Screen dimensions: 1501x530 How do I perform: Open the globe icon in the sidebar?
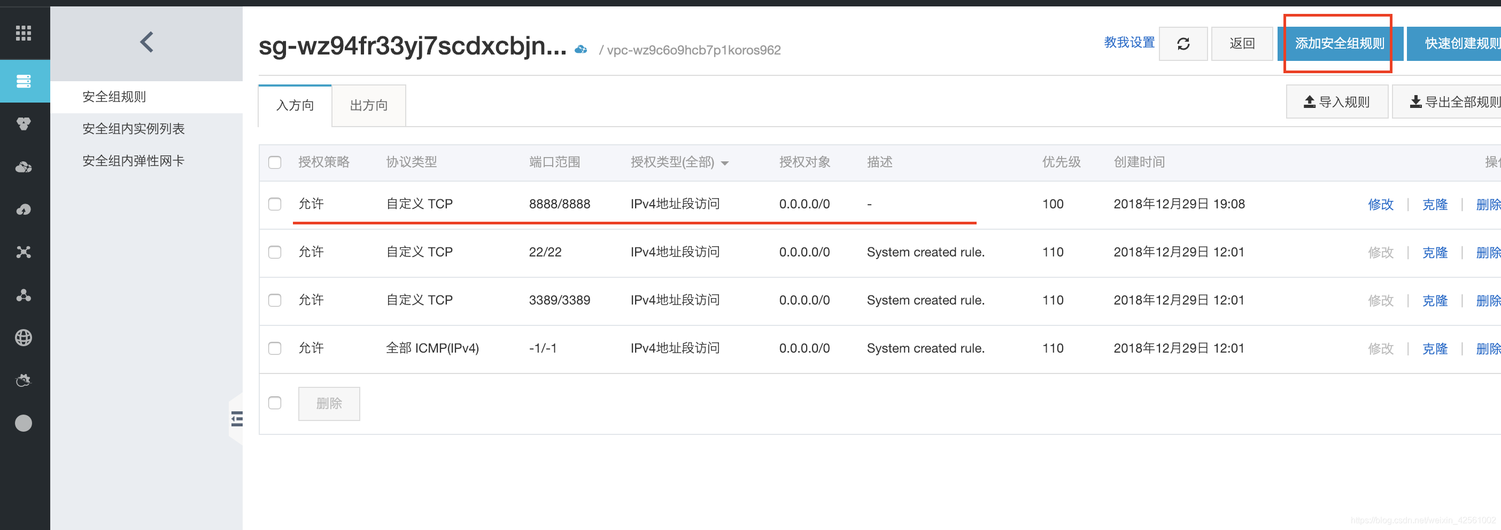point(24,337)
